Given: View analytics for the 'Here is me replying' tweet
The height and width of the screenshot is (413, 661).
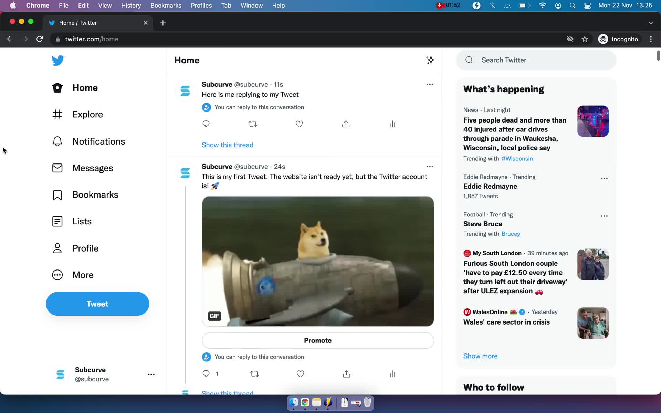Looking at the screenshot, I should (x=392, y=124).
